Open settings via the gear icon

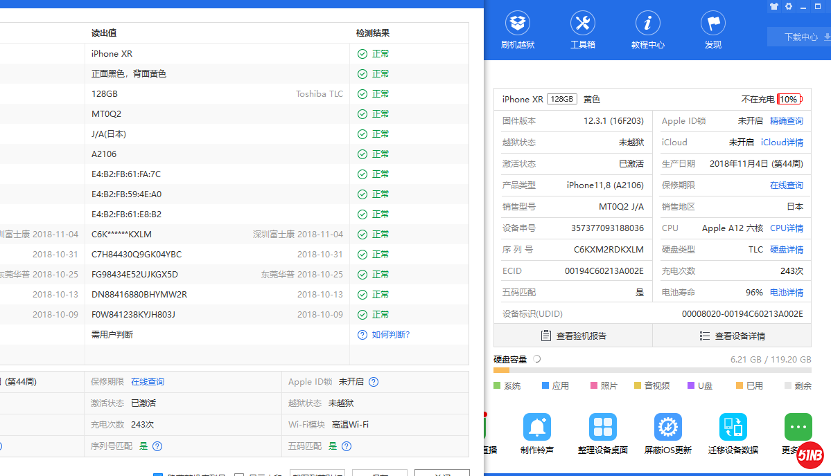[x=789, y=6]
